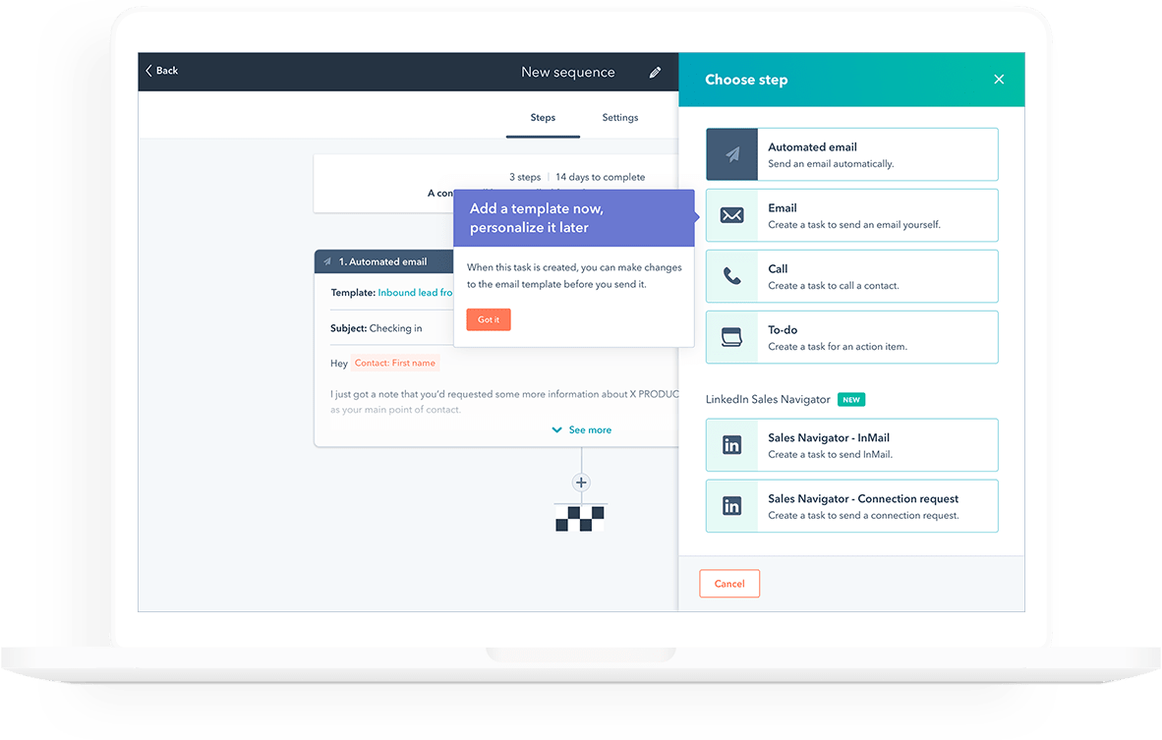Screen dimensions: 1162x740
Task: Pick the To-do task icon
Action: click(732, 337)
